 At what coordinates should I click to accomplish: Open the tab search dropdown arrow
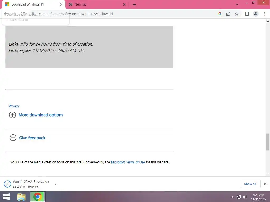pos(237,4)
